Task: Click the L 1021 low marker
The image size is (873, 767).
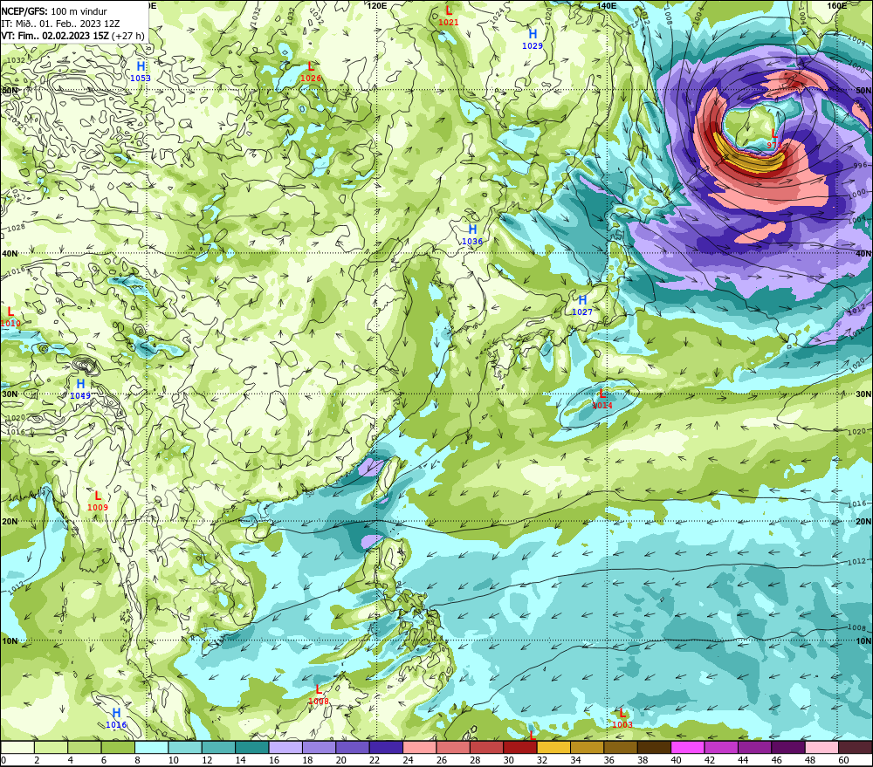Action: pyautogui.click(x=449, y=16)
